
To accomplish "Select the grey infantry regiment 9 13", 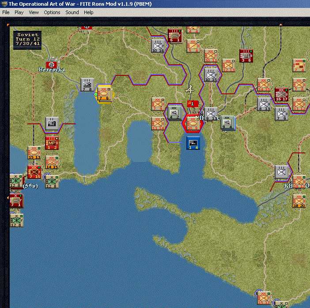I will click(x=211, y=114).
